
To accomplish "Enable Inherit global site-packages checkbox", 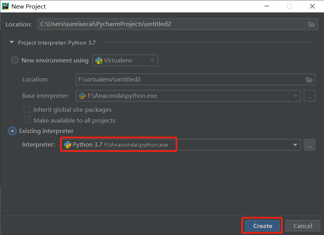I will (27, 109).
